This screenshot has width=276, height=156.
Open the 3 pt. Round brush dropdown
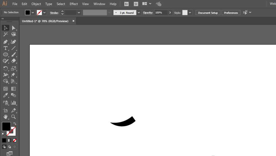(x=139, y=13)
